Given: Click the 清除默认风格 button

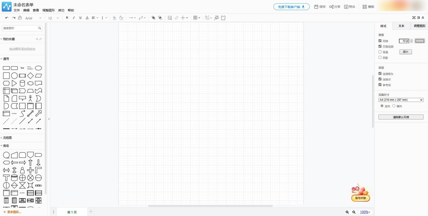Looking at the screenshot, I should [401, 117].
